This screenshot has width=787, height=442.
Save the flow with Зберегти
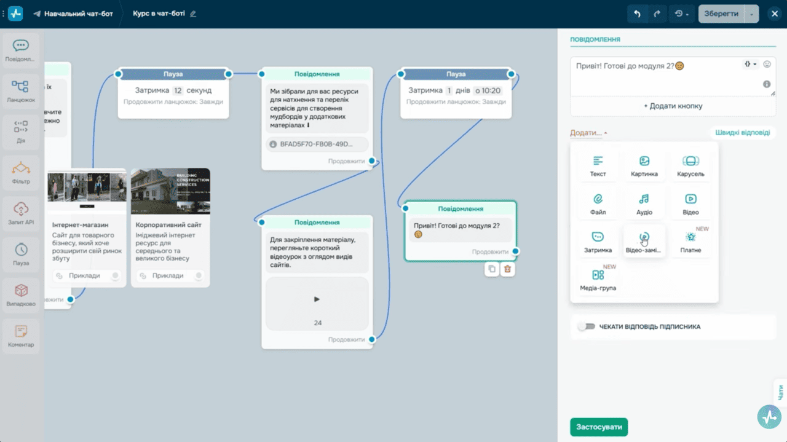pos(721,14)
